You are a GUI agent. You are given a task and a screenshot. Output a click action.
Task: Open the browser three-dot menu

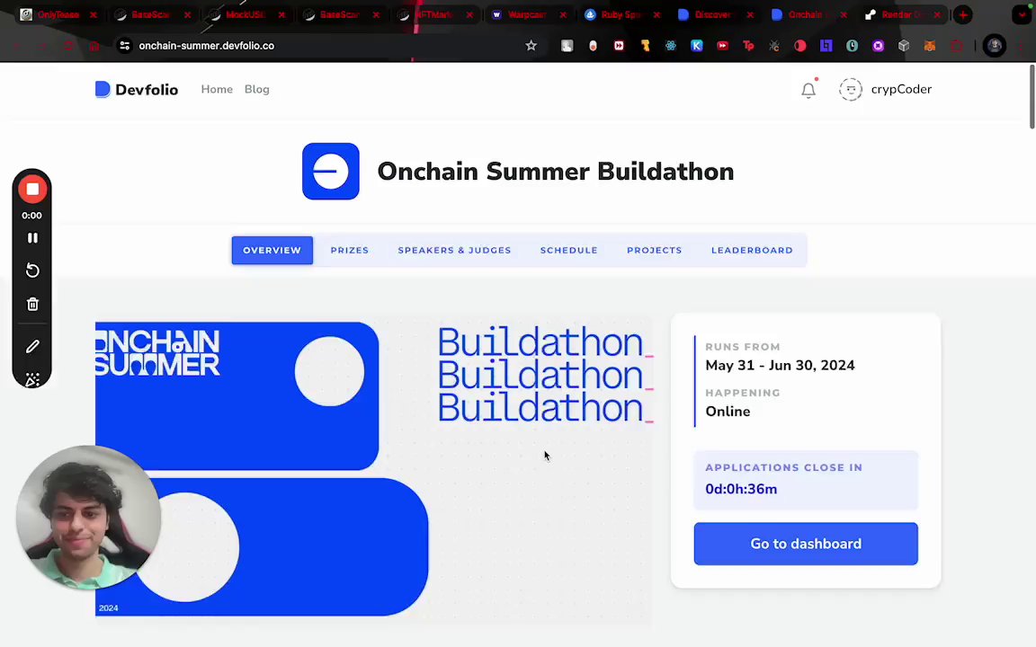pos(1023,46)
